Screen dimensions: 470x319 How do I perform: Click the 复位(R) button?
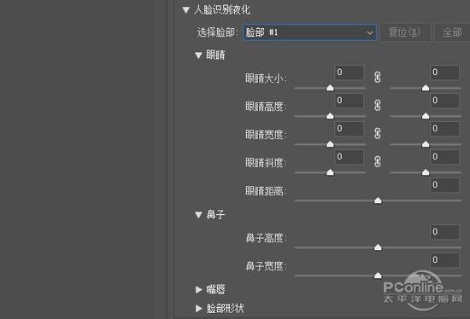(405, 32)
